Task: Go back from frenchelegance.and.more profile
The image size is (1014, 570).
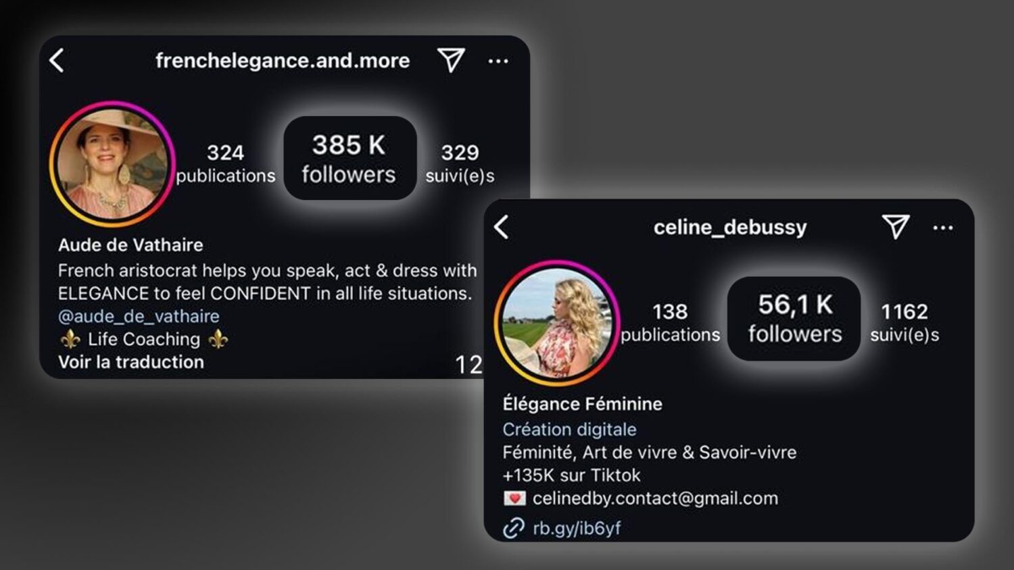Action: [x=57, y=61]
